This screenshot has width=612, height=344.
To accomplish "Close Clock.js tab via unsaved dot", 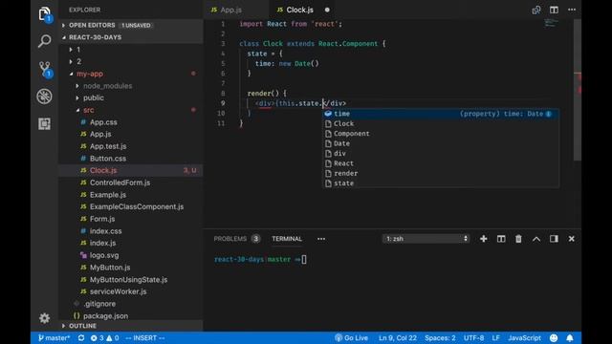I will tap(327, 10).
